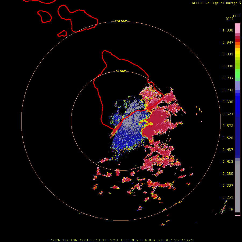Select the 0.413 legend value
The width and height of the screenshot is (242, 242).
pos(228,162)
